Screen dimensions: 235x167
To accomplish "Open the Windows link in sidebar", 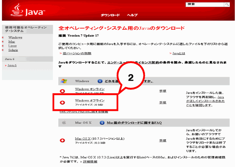I will point(15,37).
